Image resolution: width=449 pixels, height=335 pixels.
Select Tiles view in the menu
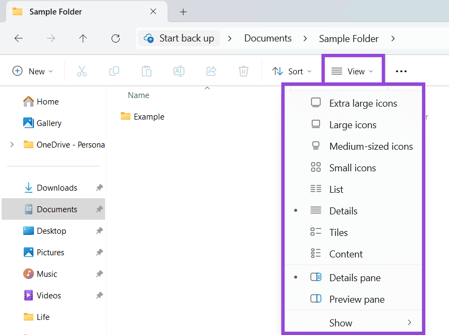(x=339, y=233)
